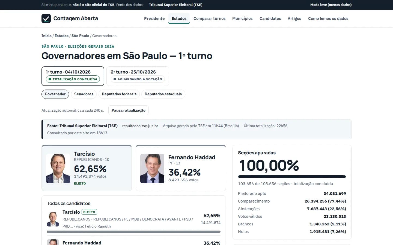Click the Brancos value 1.348.262 (5,11%)
This screenshot has height=245, width=393.
click(328, 224)
